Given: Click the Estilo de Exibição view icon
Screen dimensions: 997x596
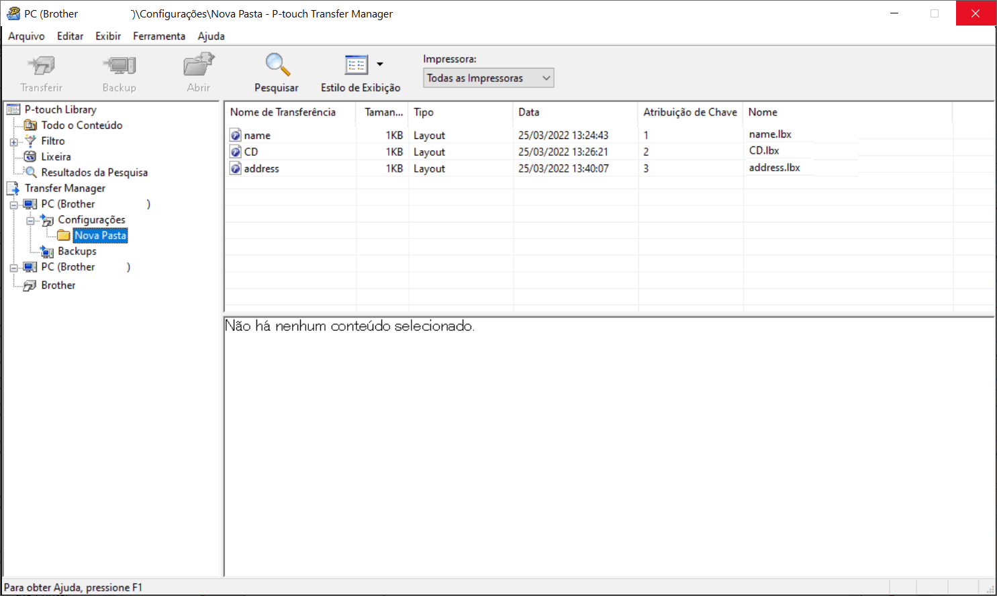Looking at the screenshot, I should (356, 65).
